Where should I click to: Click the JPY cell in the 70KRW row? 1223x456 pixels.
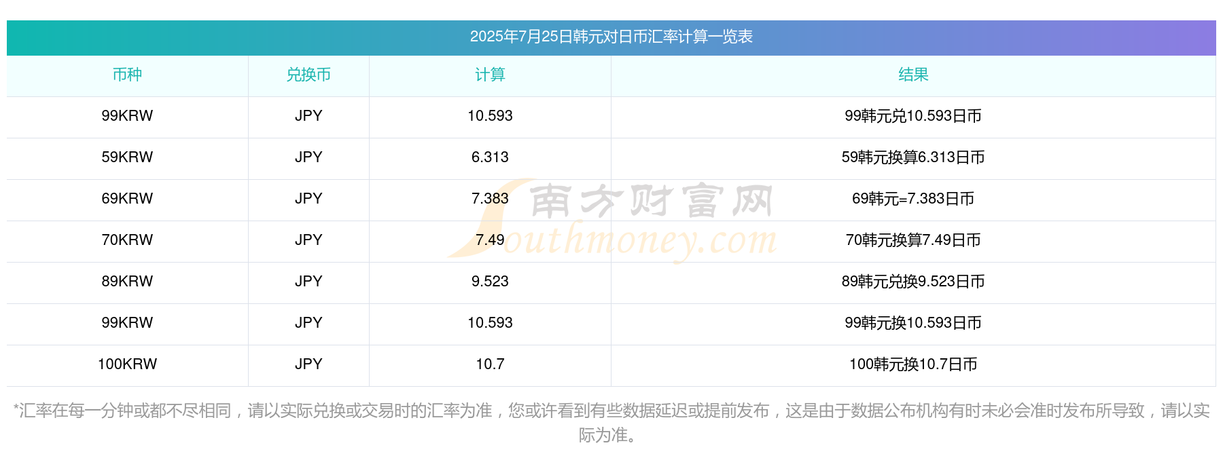point(308,240)
